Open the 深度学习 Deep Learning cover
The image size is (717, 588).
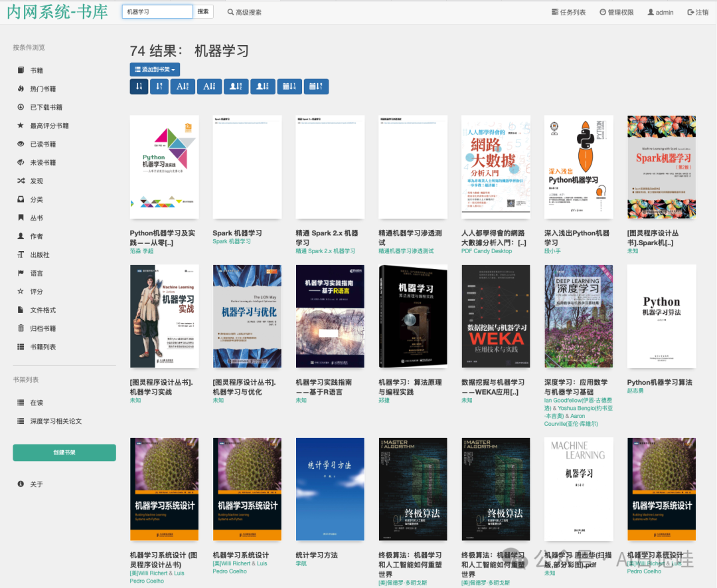[x=578, y=316]
